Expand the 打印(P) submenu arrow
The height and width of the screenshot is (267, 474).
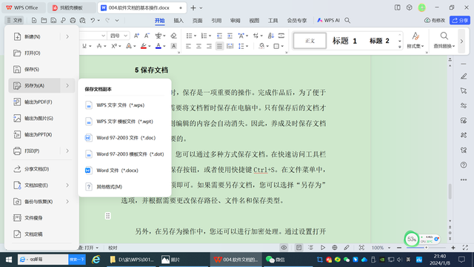[67, 151]
